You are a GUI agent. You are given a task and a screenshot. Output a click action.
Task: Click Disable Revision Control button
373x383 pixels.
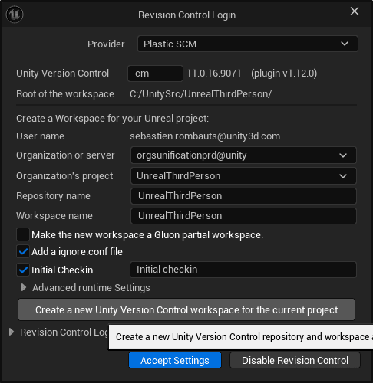click(295, 360)
